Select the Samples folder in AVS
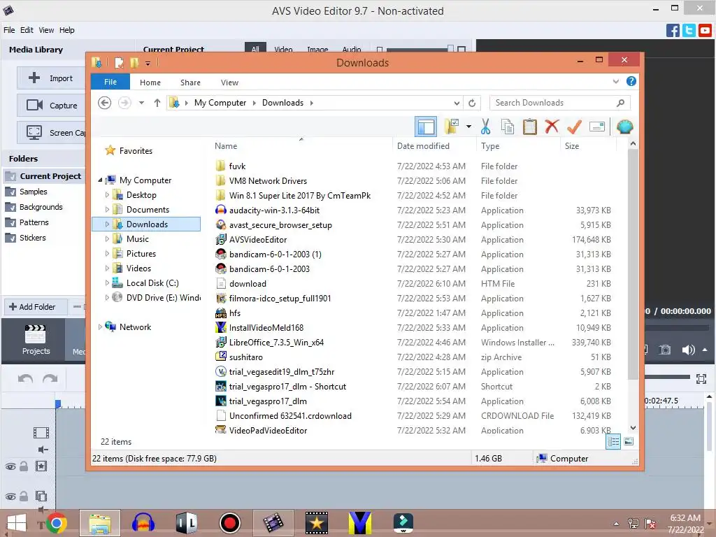 [34, 192]
